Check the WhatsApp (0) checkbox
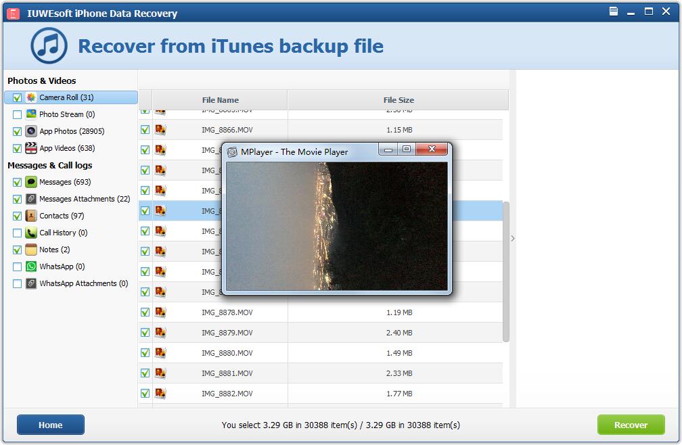This screenshot has width=682, height=445. point(17,267)
